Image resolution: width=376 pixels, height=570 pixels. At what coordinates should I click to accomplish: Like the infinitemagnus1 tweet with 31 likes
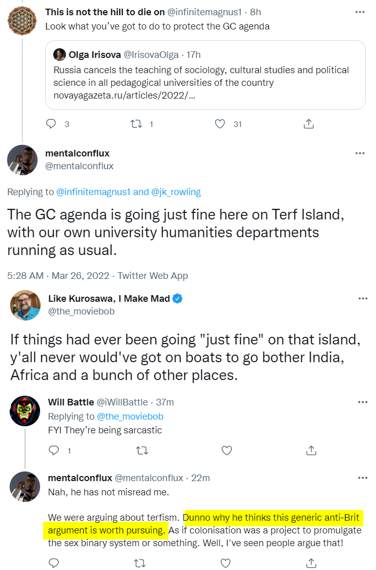point(220,123)
